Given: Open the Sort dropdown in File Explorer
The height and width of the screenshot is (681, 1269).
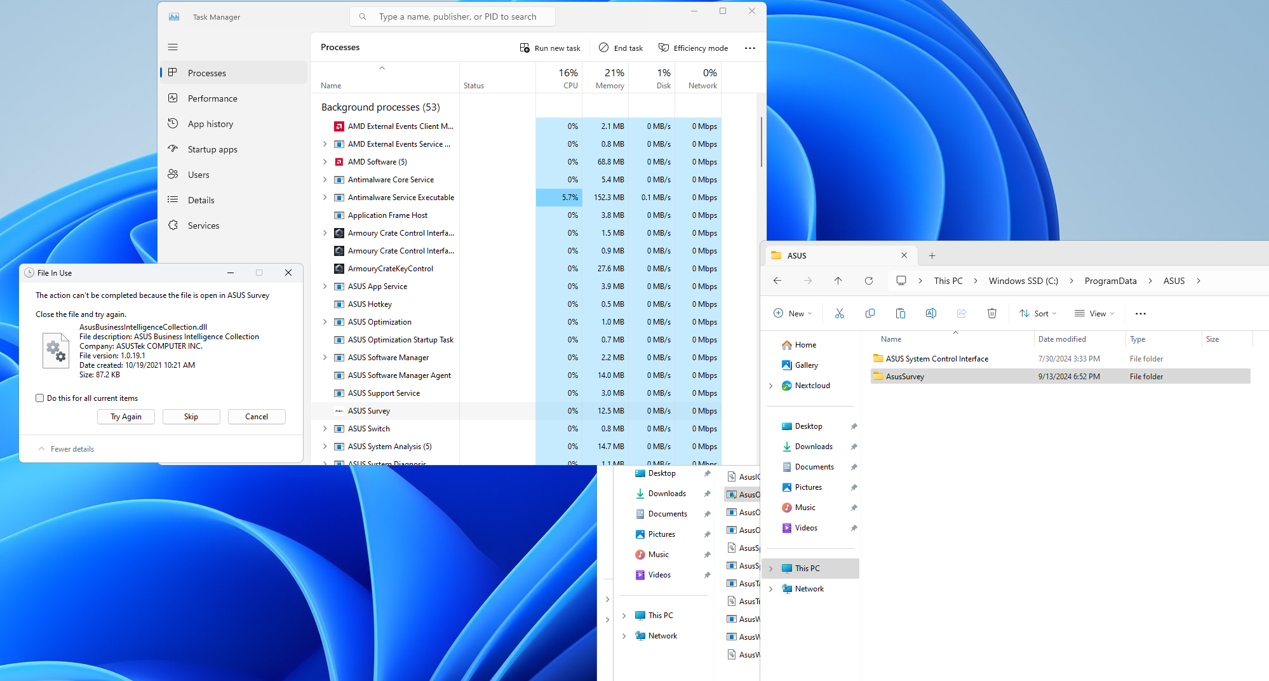Looking at the screenshot, I should (1038, 313).
